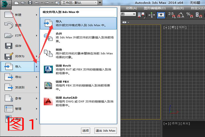Image resolution: width=205 pixels, height=137 pixels.
Task: Click the 链接 AutoCAD option
Action: pyautogui.click(x=78, y=101)
